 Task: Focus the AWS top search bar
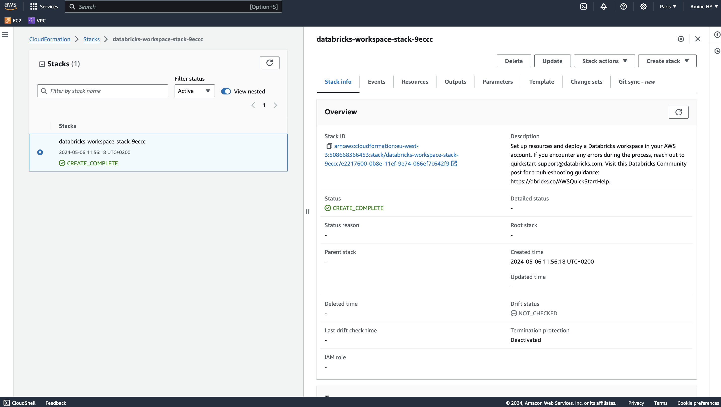[x=173, y=7]
